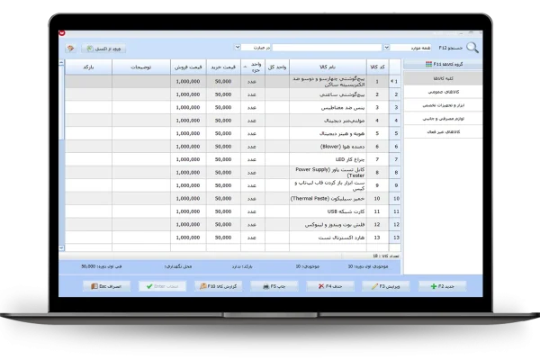Select row header number 13
Image resolution: width=540 pixels, height=360 pixels.
pyautogui.click(x=395, y=238)
